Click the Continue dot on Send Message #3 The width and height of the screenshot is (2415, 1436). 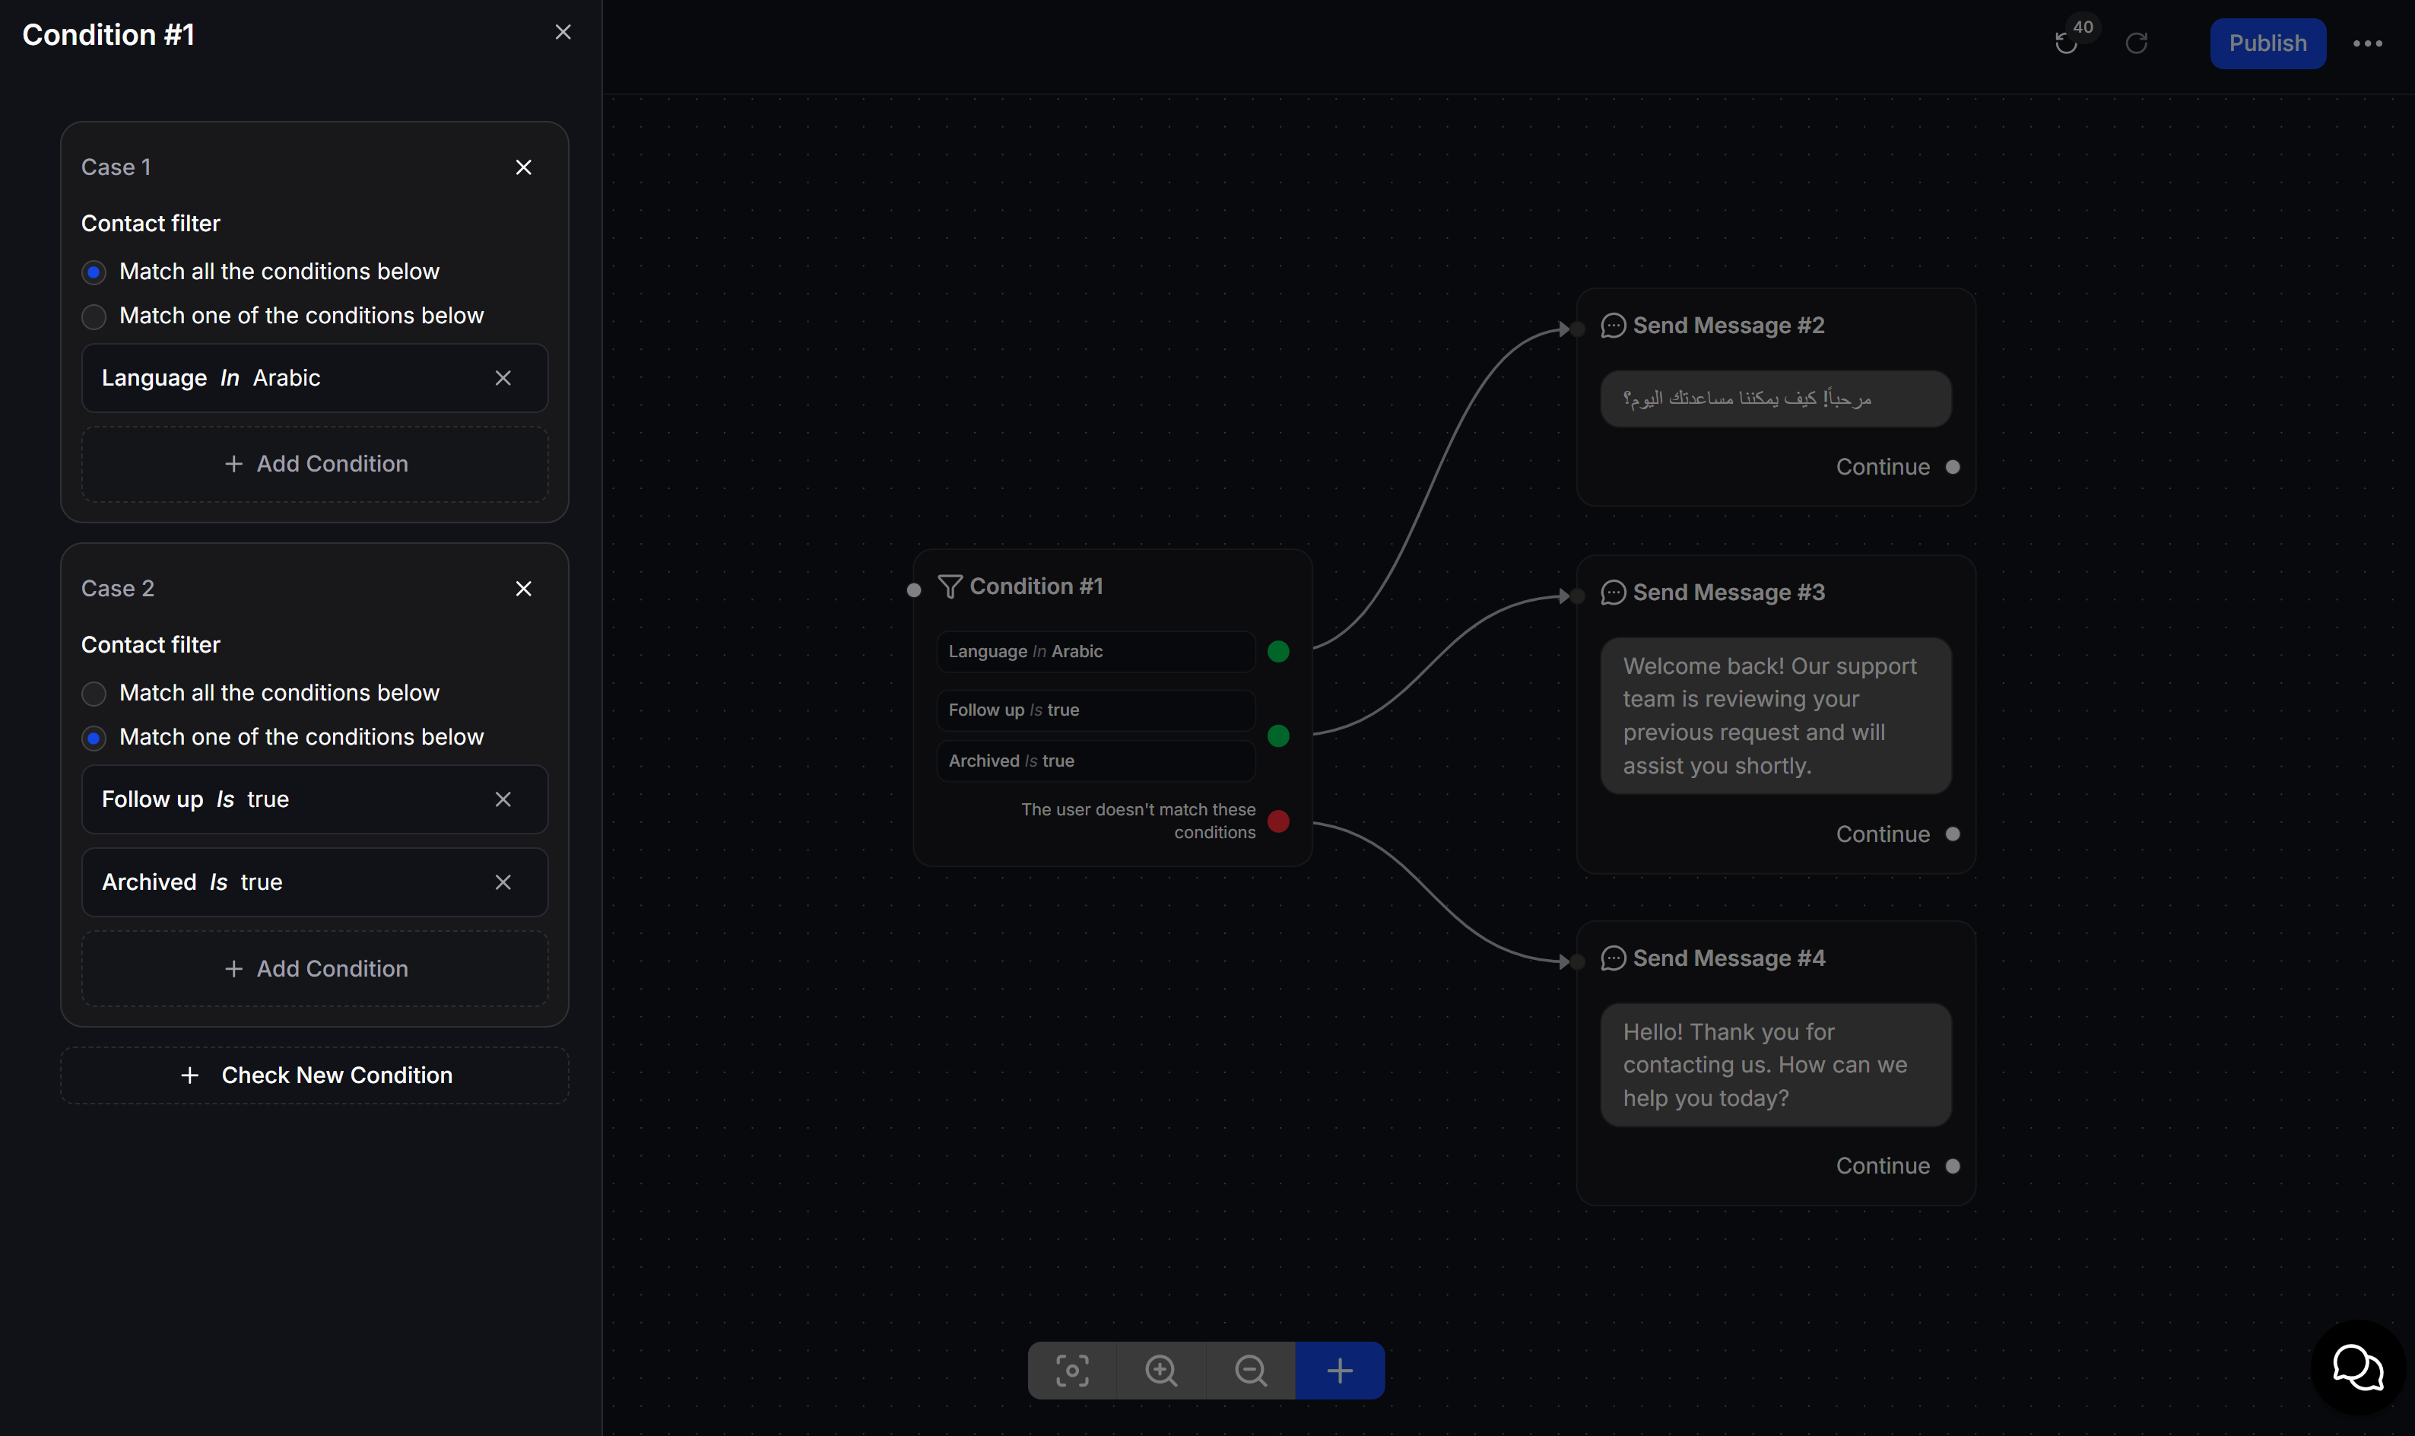pos(1953,834)
